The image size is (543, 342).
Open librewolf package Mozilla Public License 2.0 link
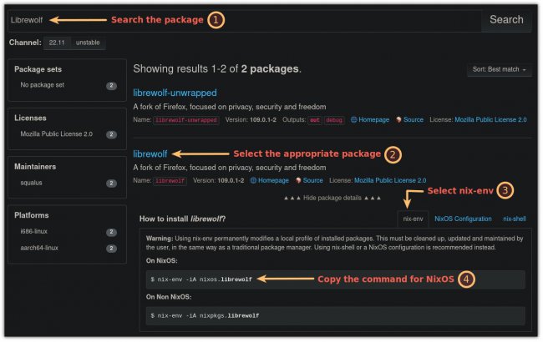pos(390,180)
